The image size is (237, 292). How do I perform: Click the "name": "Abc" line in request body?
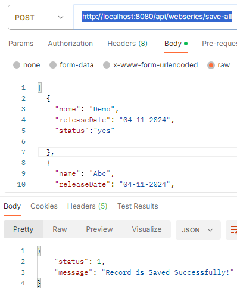[x=85, y=173]
